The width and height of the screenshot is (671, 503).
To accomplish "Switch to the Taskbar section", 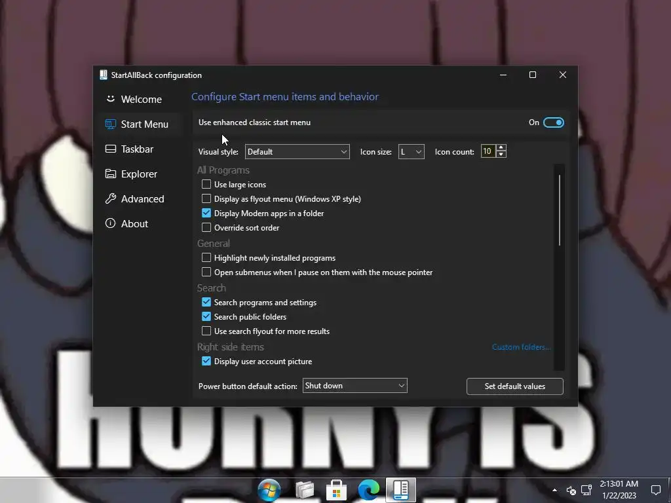I will point(141,149).
